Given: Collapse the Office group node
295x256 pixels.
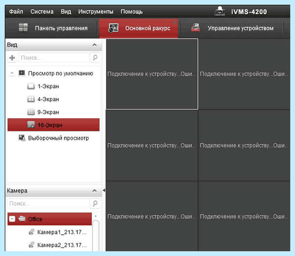Looking at the screenshot, I should 12,219.
